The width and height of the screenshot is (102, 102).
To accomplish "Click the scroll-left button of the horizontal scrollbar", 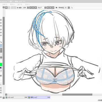I will coord(6,94).
